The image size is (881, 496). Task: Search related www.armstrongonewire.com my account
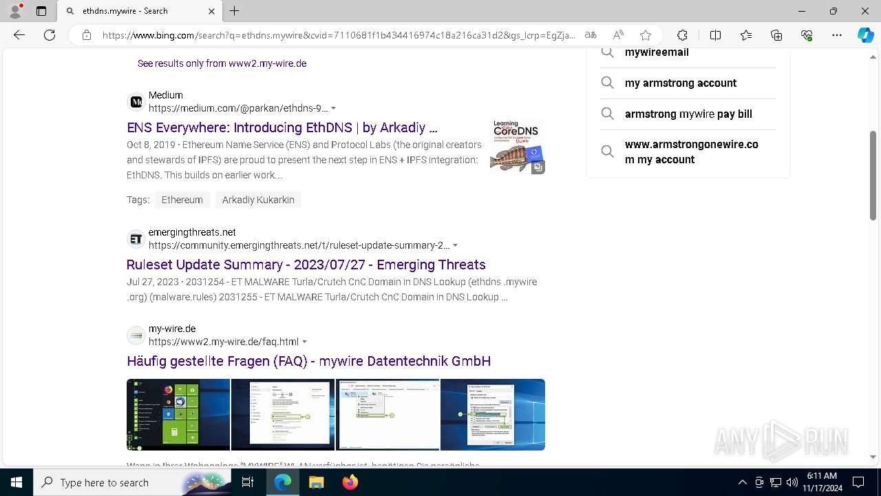[688, 152]
